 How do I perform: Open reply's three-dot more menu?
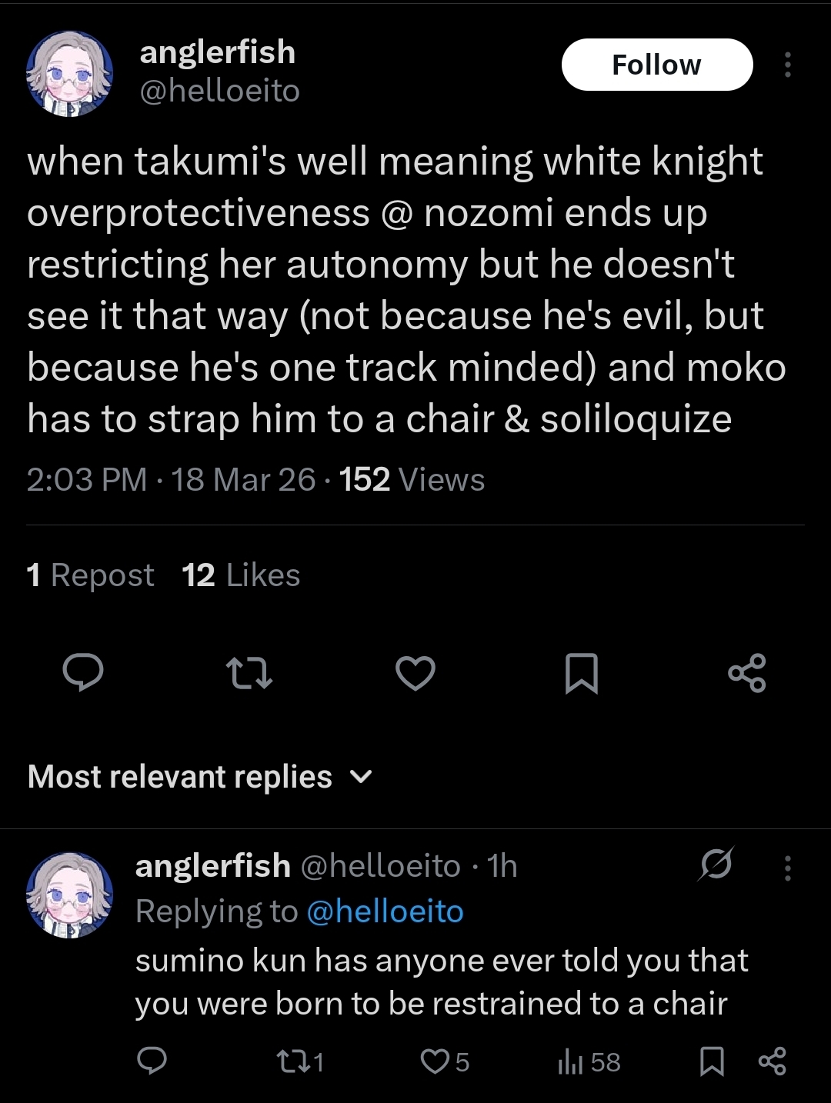click(x=787, y=868)
